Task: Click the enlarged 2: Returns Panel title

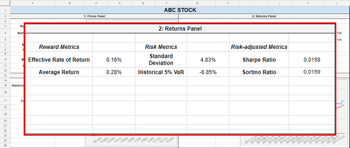Action: [x=180, y=29]
